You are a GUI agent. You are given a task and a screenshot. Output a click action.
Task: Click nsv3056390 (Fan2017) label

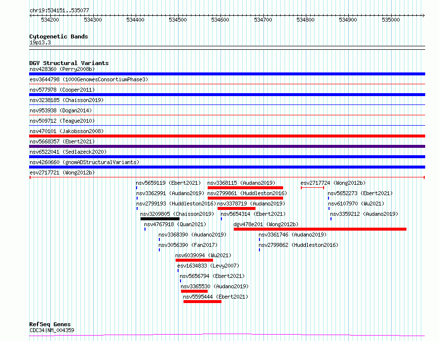tap(188, 245)
